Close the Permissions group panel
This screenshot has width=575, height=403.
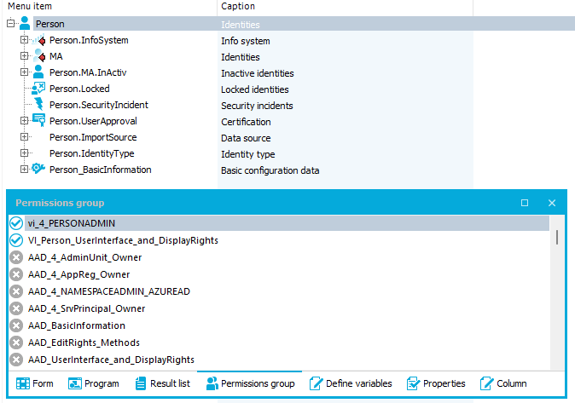point(552,203)
